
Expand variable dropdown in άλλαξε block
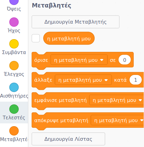pos(83,80)
